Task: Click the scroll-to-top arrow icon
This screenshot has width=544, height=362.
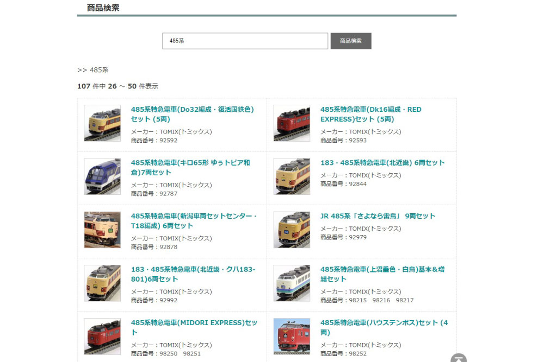Action: point(459,358)
